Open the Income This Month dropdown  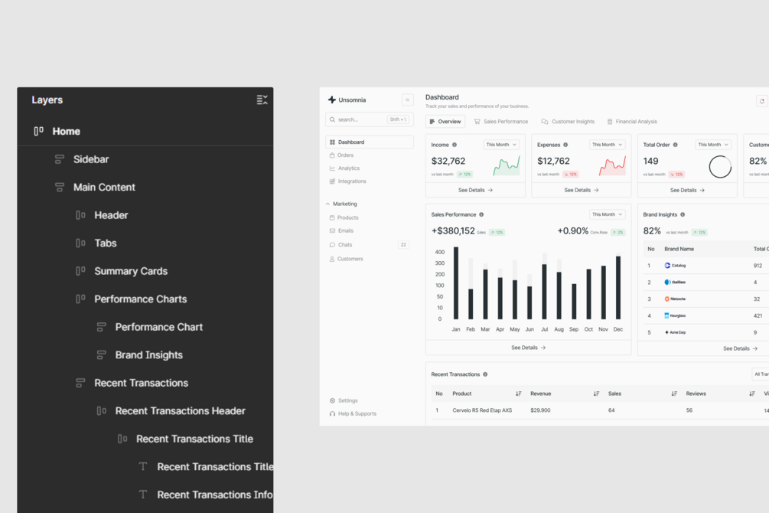(x=501, y=145)
